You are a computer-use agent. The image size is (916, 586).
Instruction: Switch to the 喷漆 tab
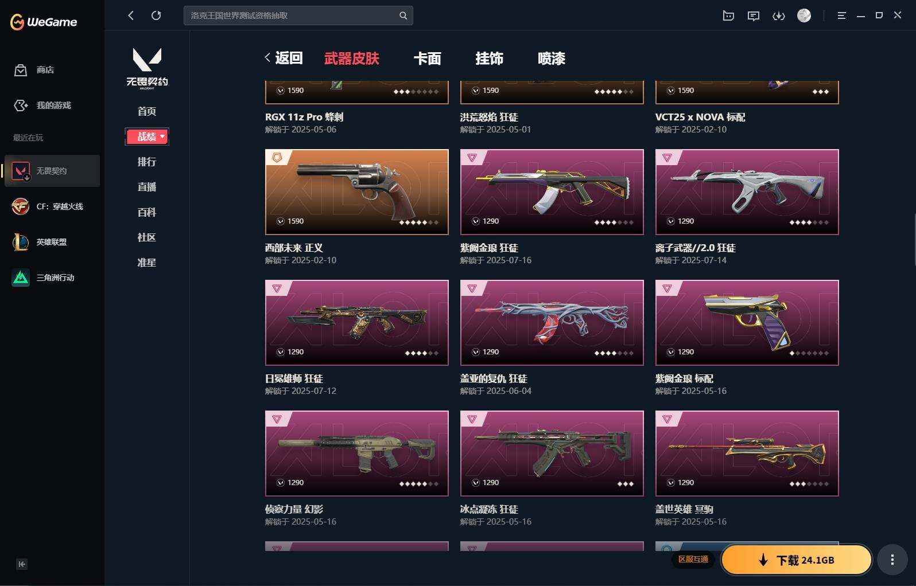coord(552,58)
